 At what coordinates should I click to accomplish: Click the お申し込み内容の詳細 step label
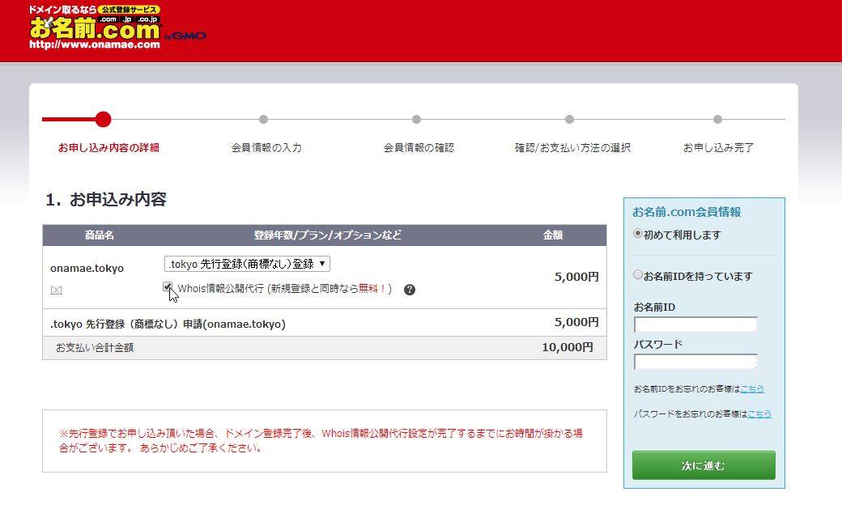pyautogui.click(x=108, y=147)
